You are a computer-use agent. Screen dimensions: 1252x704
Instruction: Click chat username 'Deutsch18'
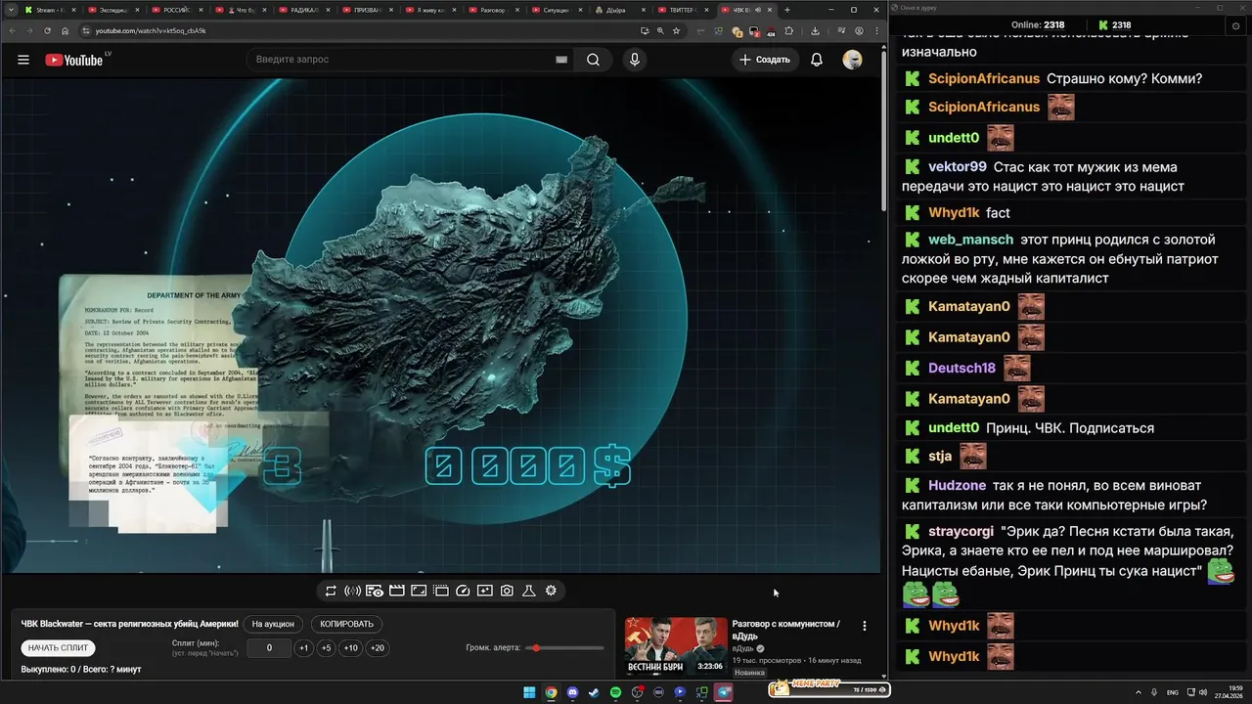[x=961, y=368]
